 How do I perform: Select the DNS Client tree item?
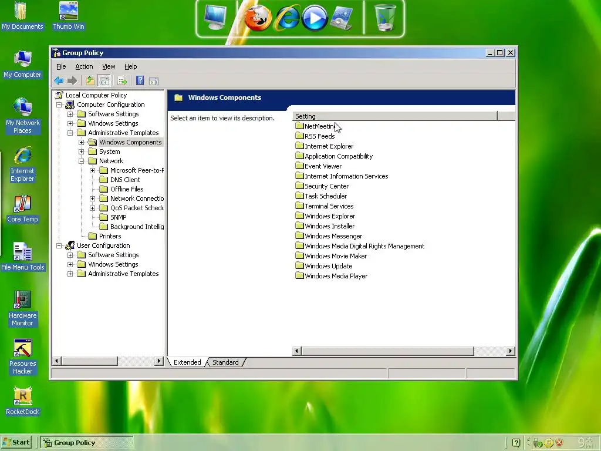pos(125,180)
